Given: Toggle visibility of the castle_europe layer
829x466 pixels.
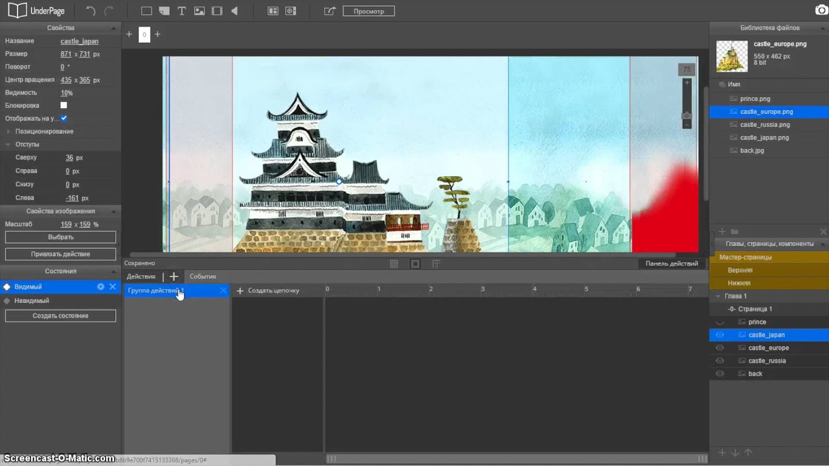Looking at the screenshot, I should click(x=720, y=348).
